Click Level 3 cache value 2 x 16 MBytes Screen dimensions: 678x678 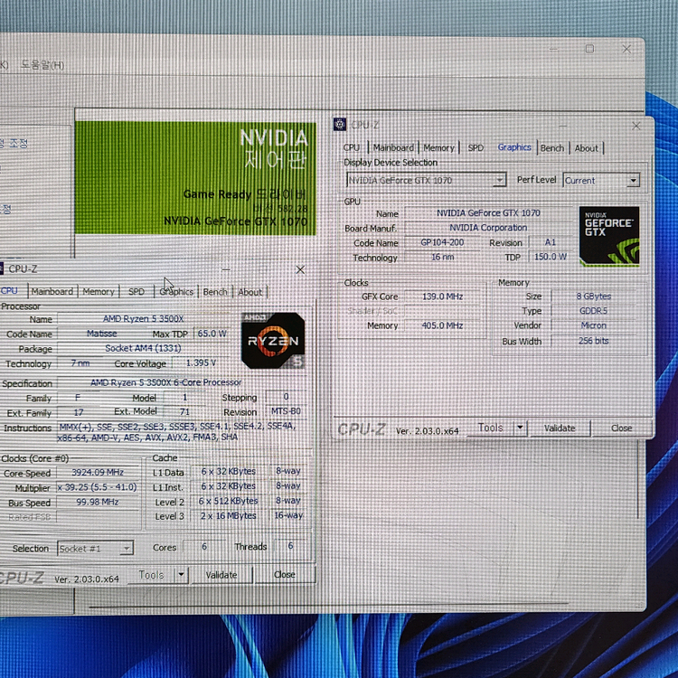(229, 515)
